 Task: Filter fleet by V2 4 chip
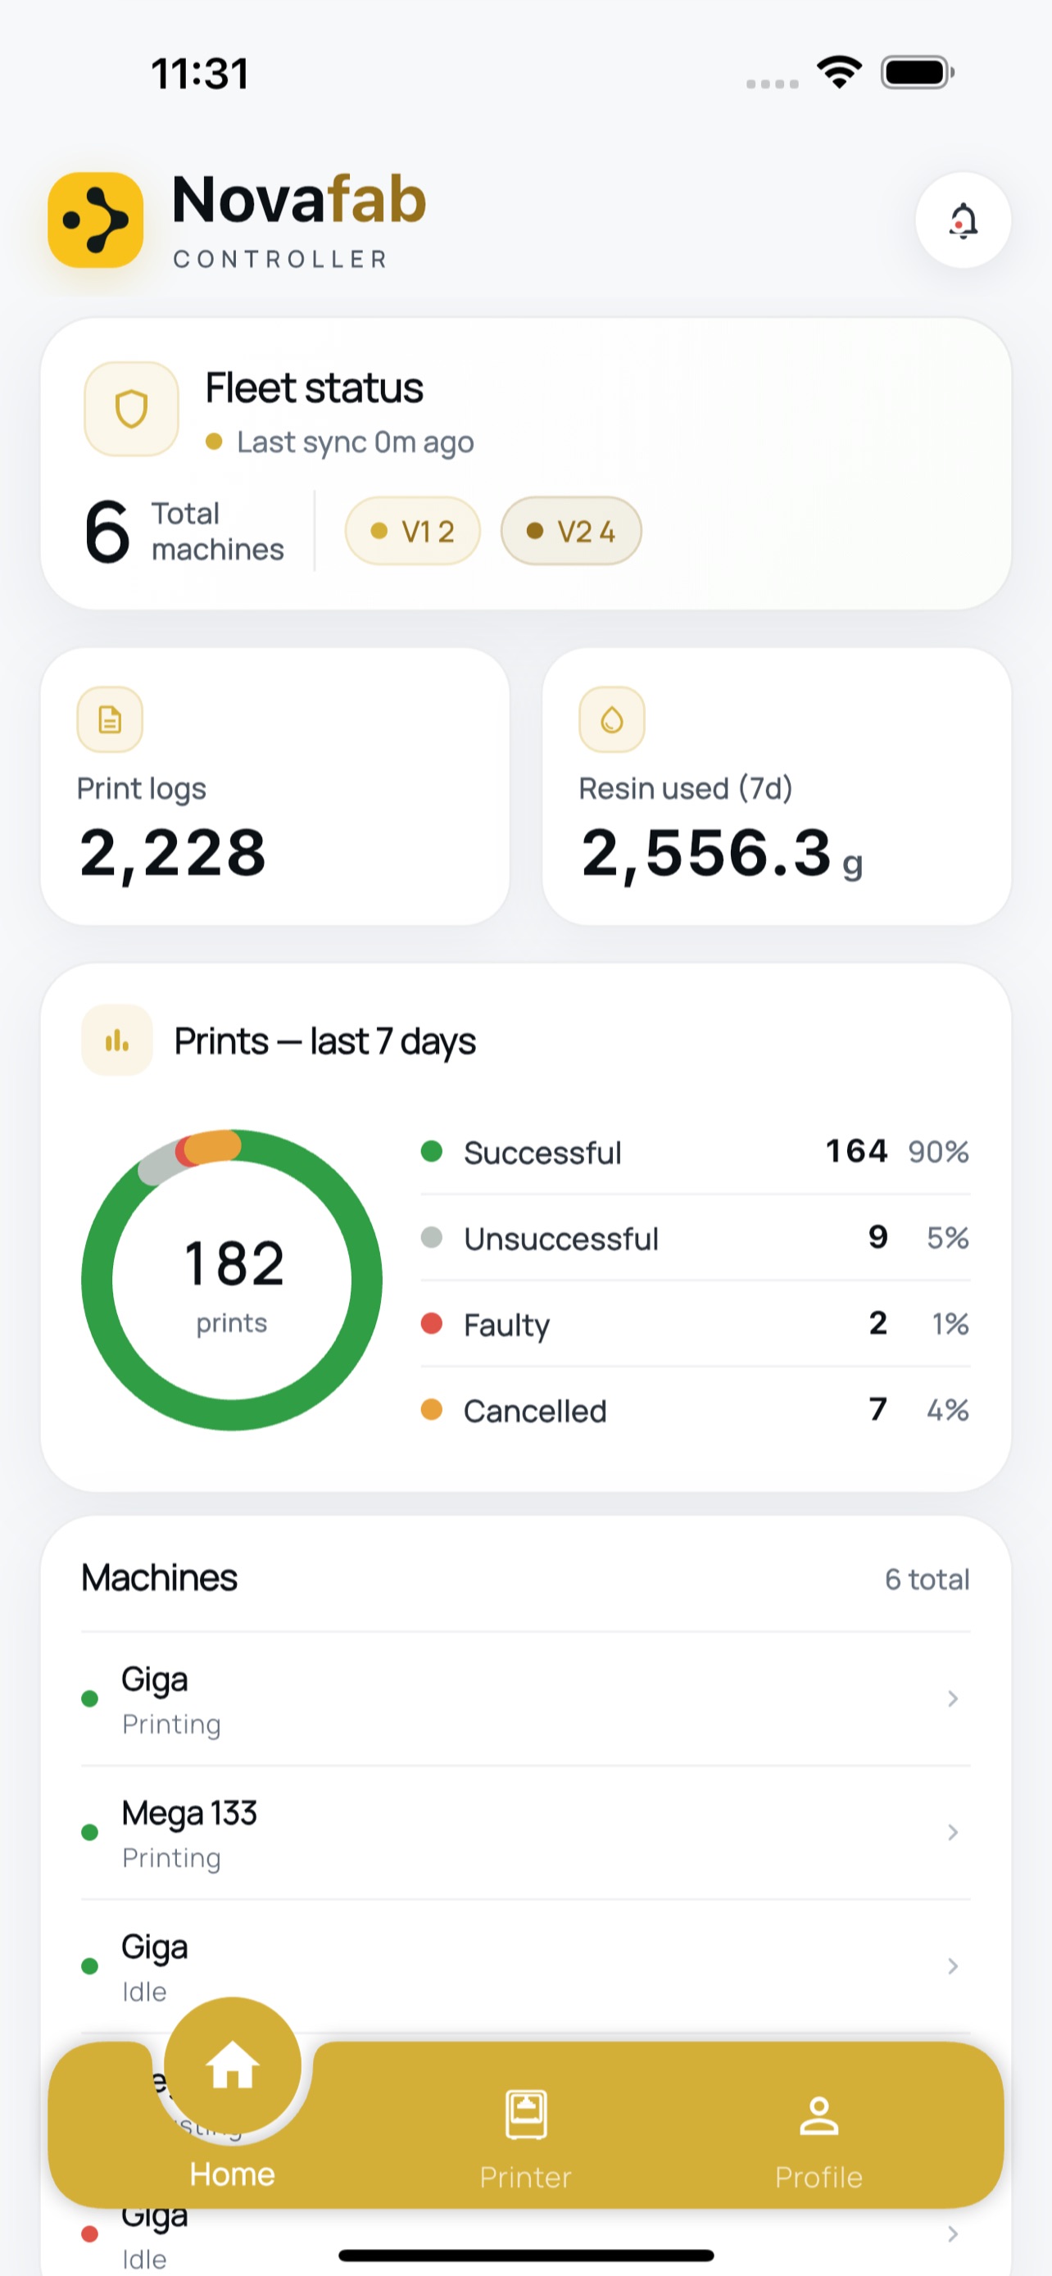[570, 531]
